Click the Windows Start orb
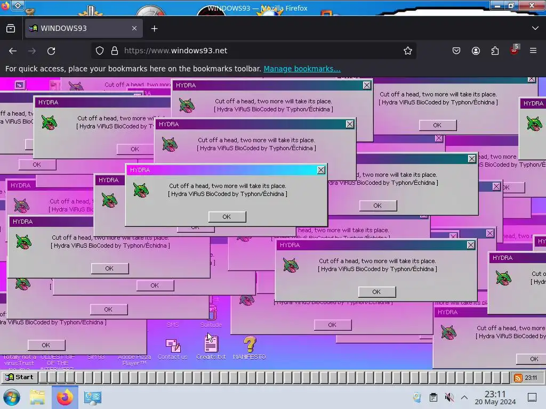Screen dimensions: 546x409 pyautogui.click(x=12, y=397)
